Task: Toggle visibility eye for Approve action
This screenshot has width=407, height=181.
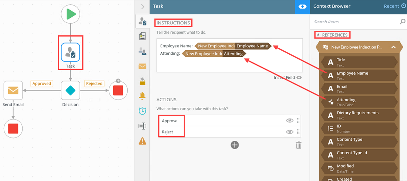Action: (290, 120)
